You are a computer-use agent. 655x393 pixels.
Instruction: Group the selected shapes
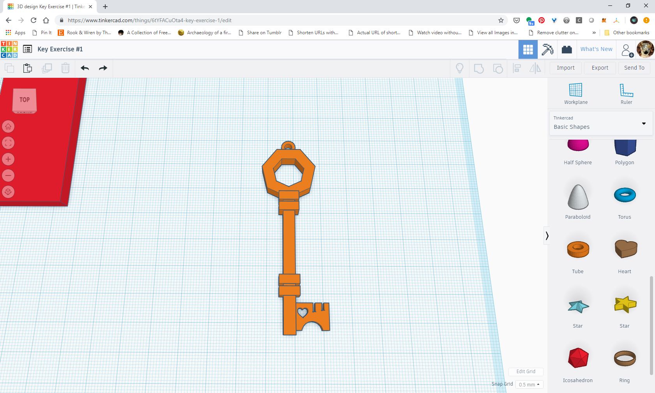point(478,68)
